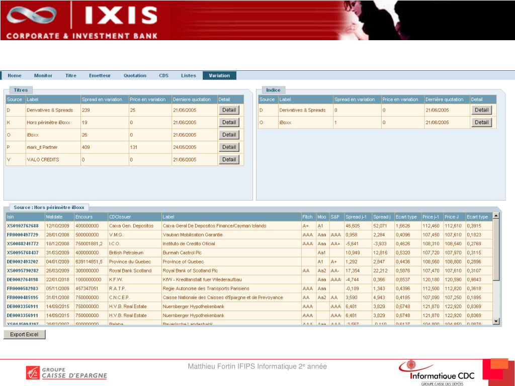Open ISIN link FR0000497729
This screenshot has width=515, height=386.
[23, 235]
